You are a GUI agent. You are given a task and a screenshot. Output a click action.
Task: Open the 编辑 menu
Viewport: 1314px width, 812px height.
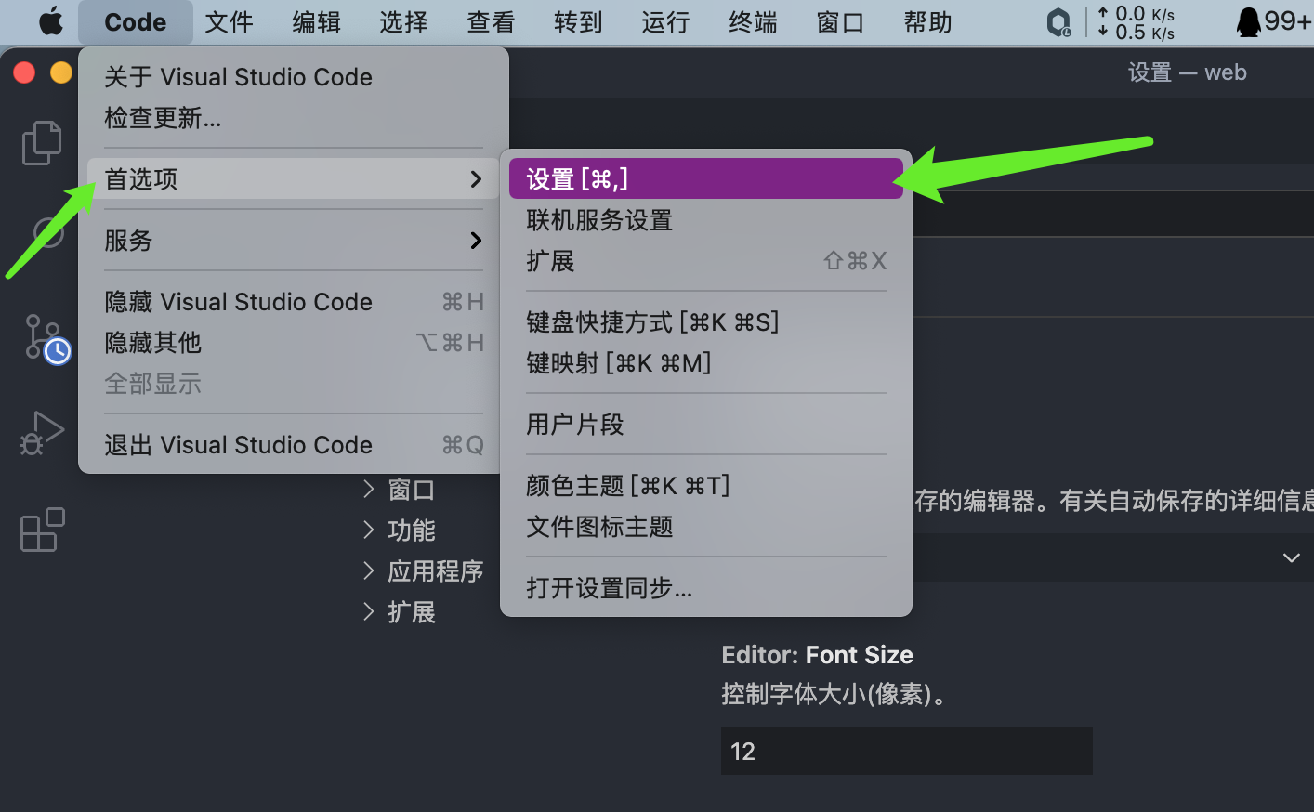tap(317, 22)
